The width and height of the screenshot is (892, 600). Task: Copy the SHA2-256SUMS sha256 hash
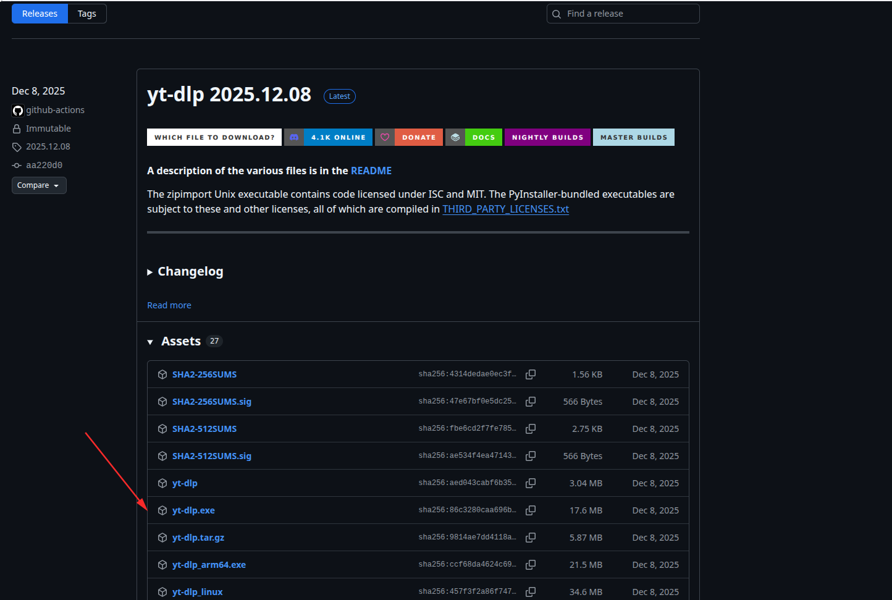point(530,374)
